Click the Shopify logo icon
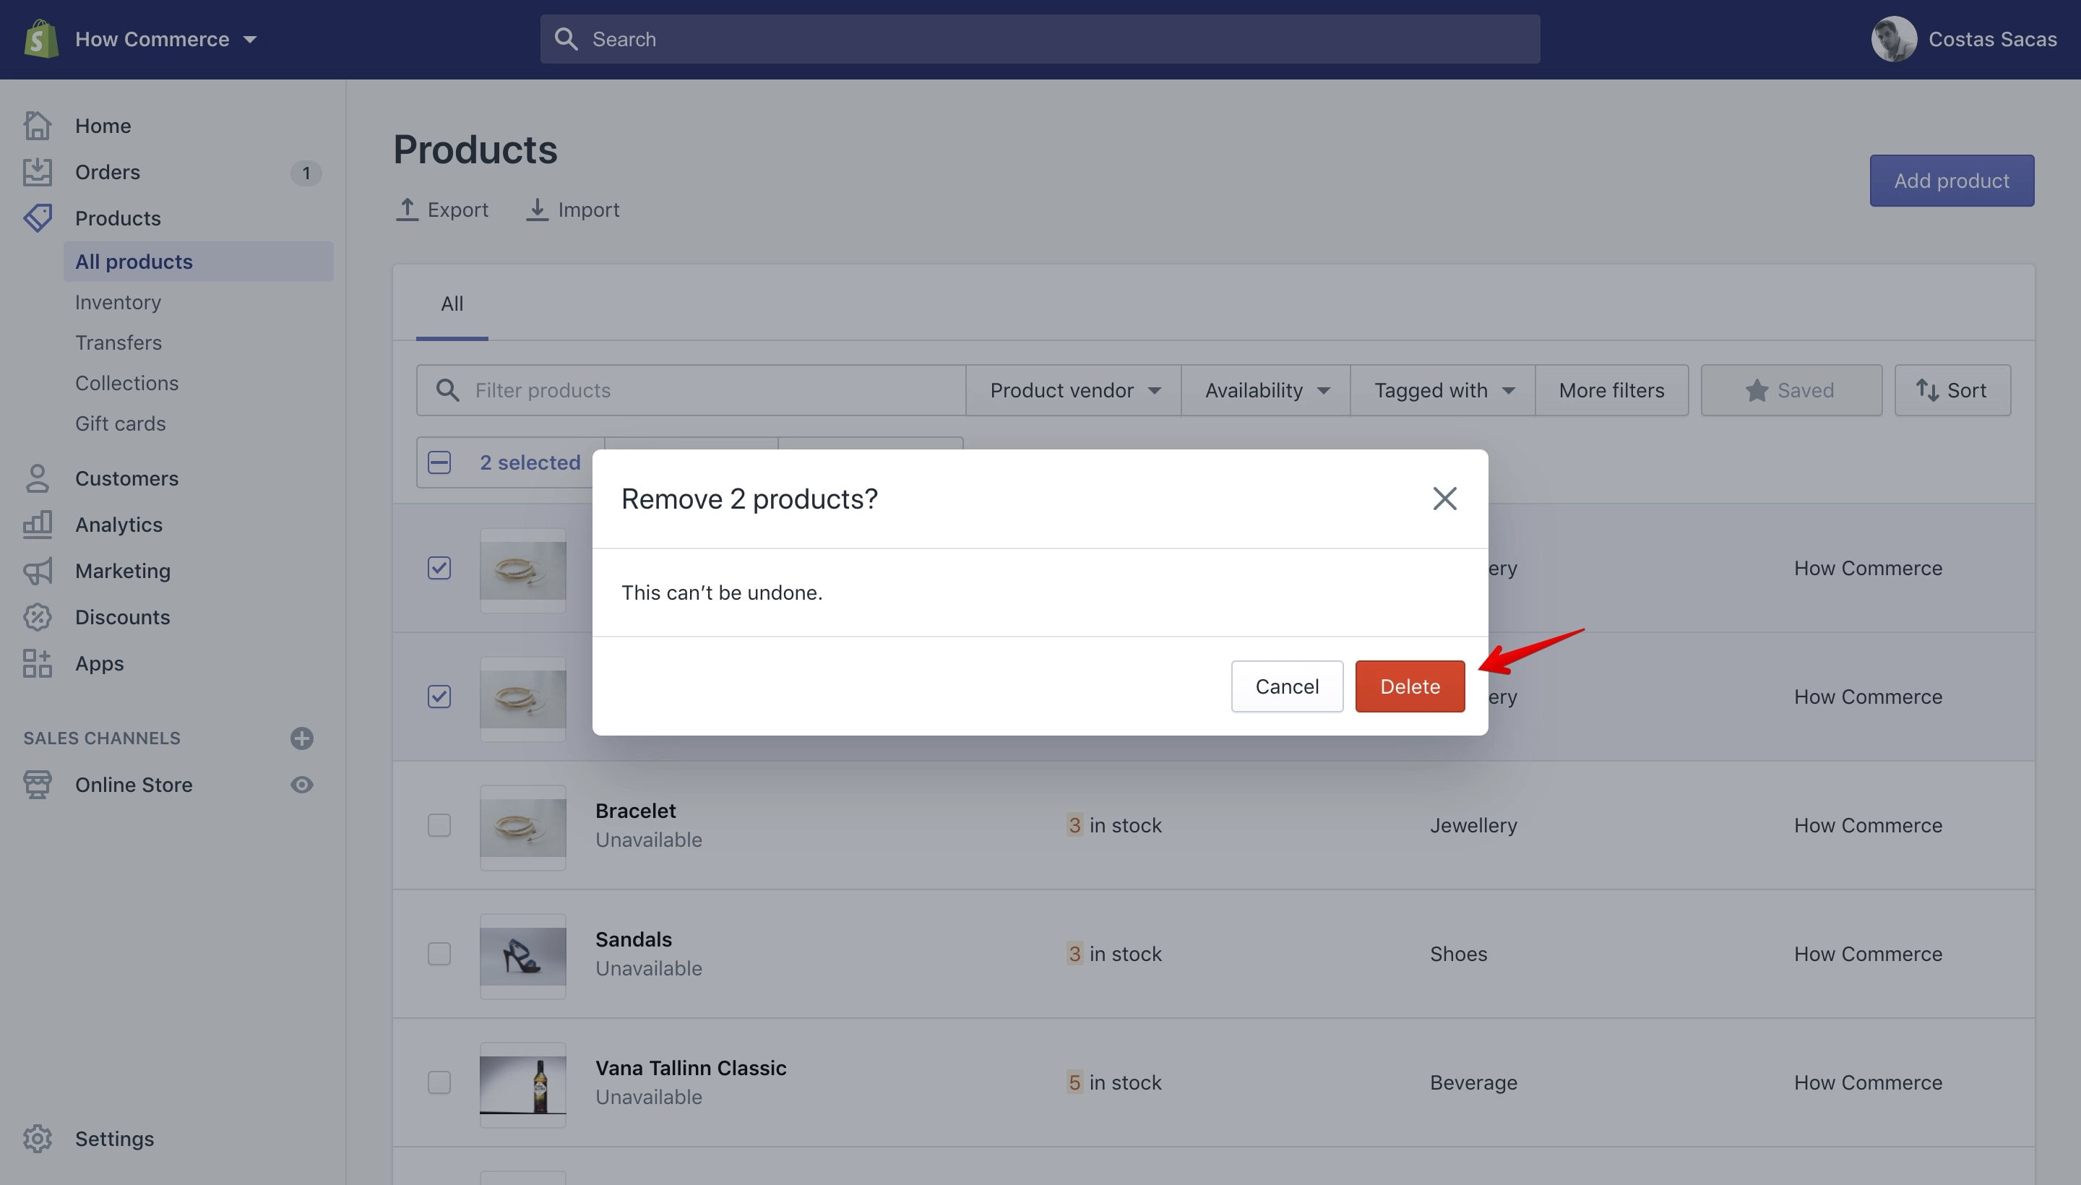Image resolution: width=2081 pixels, height=1185 pixels. [40, 39]
